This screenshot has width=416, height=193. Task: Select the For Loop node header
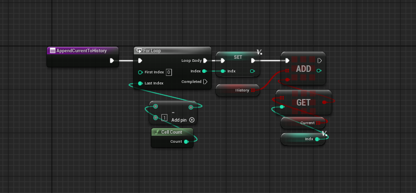(172, 50)
